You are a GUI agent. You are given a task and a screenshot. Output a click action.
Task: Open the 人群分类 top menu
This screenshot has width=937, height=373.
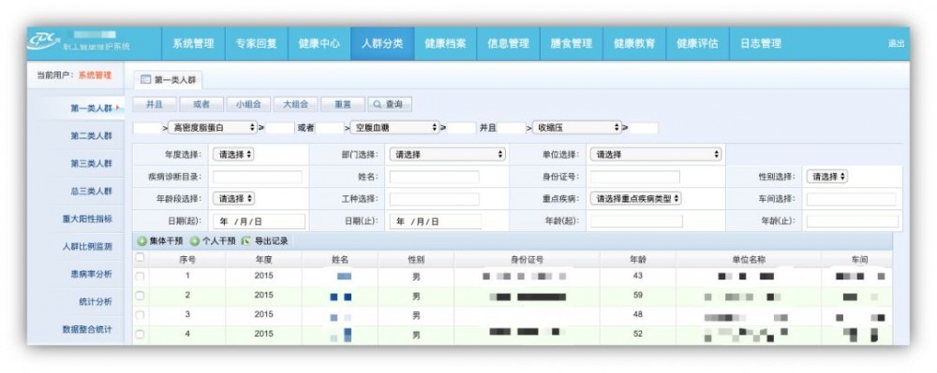382,44
